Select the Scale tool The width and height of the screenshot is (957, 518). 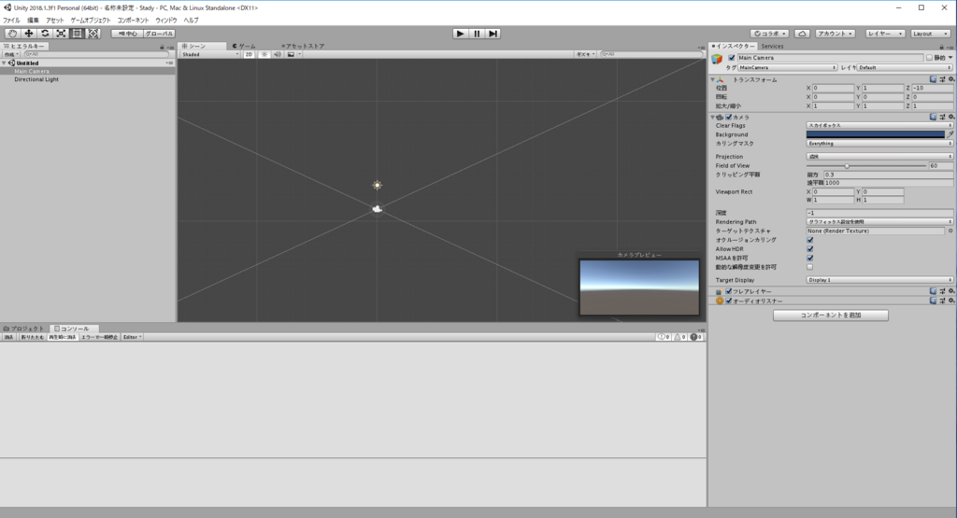pos(61,34)
